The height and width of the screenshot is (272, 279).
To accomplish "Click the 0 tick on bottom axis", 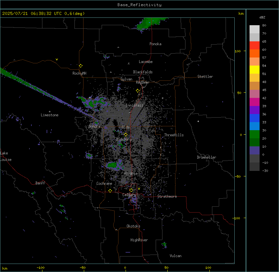I will pos(125,267).
